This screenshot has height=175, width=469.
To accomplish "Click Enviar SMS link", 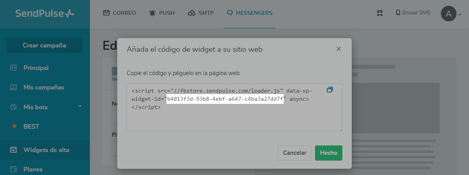I will coord(413,13).
